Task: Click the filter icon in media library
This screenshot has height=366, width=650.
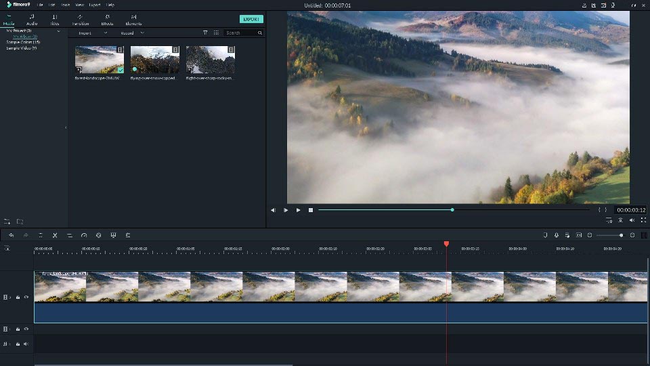Action: tap(205, 33)
